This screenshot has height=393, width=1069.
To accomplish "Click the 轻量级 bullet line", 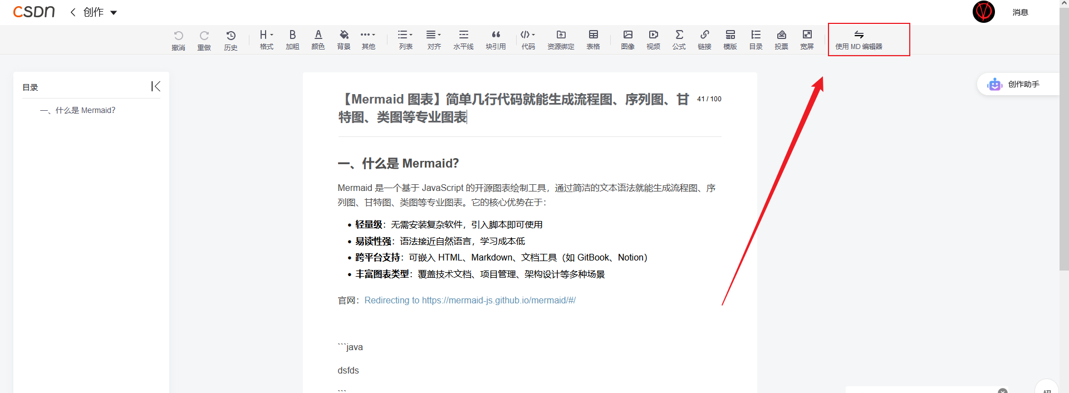I will coord(449,224).
